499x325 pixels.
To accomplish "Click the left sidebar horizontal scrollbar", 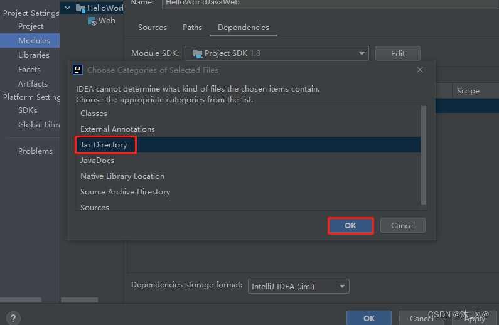I will pos(21,300).
